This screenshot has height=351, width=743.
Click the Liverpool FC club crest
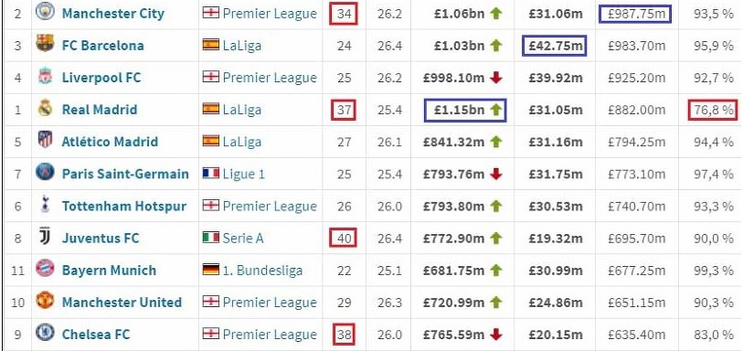(45, 76)
